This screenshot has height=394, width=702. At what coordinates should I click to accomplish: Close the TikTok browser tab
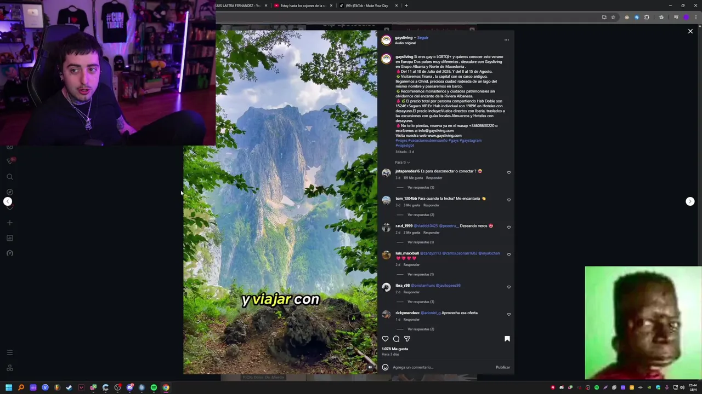(397, 5)
